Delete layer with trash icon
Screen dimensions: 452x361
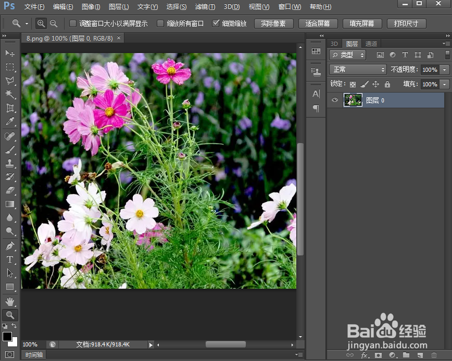434,355
